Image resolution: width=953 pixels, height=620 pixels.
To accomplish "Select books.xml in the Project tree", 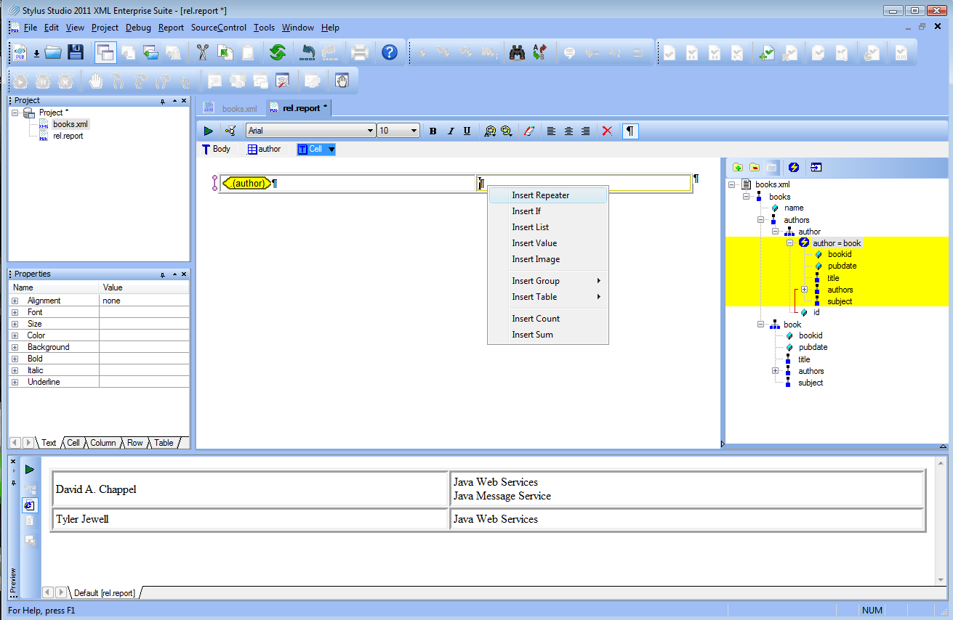I will pyautogui.click(x=70, y=124).
